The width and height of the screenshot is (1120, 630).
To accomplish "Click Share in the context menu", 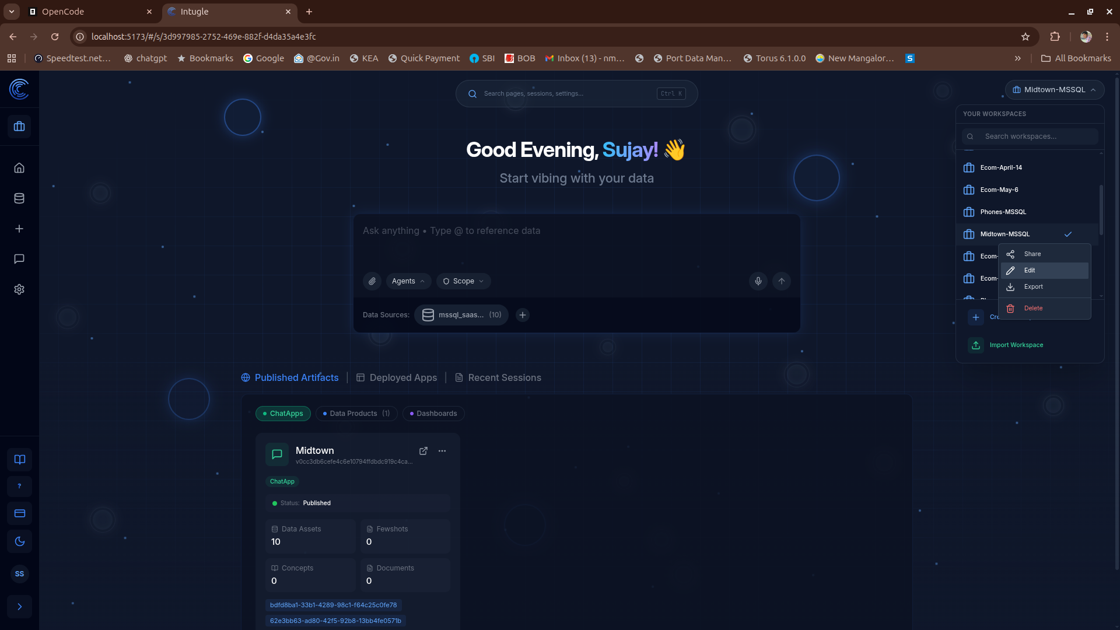I will (1045, 254).
